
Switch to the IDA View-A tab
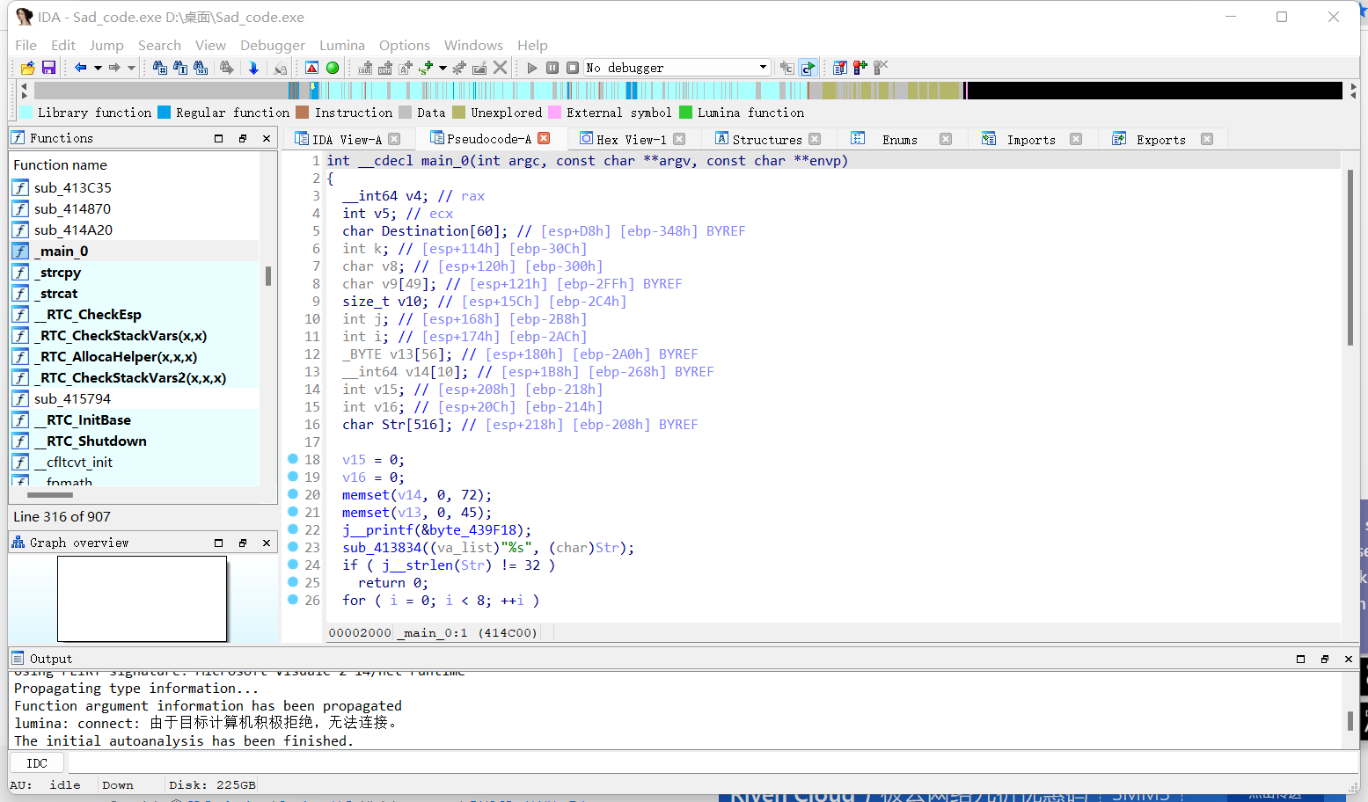pyautogui.click(x=347, y=139)
